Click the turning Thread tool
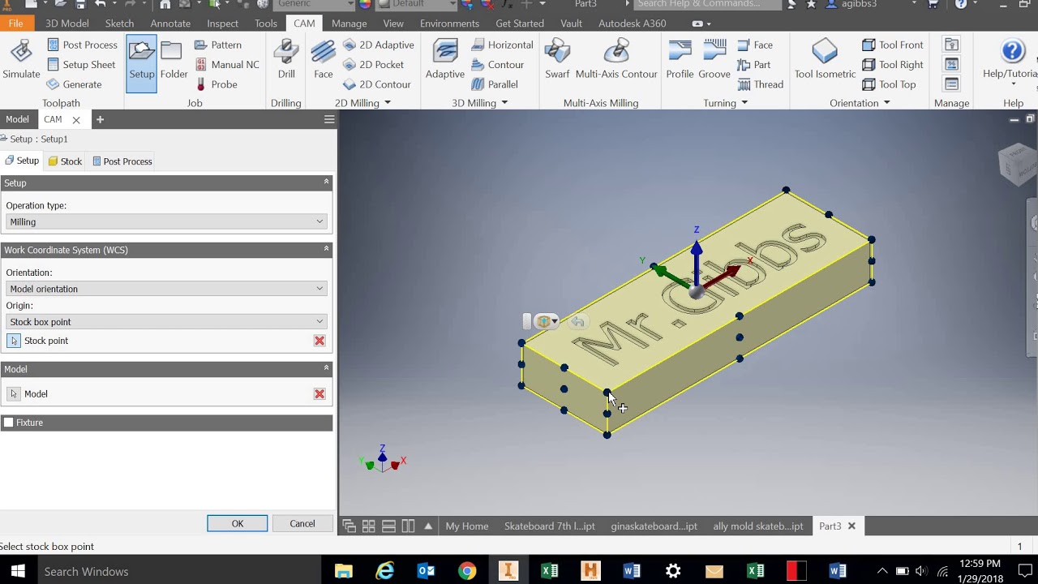The width and height of the screenshot is (1038, 584). (761, 84)
